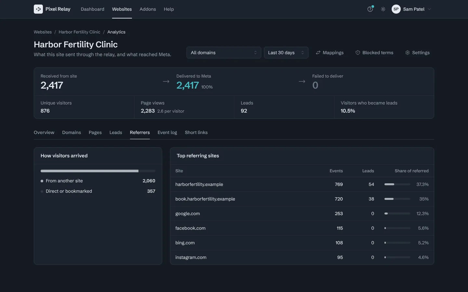Click the Unique visitors 876 value
The width and height of the screenshot is (468, 292).
[45, 111]
